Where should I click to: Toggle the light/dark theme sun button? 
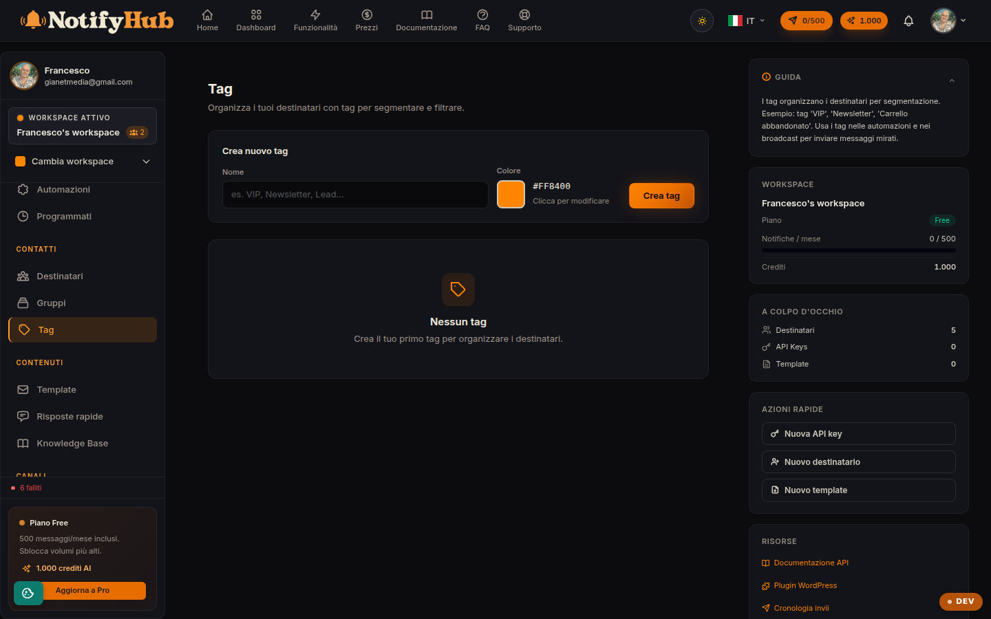[x=702, y=21]
